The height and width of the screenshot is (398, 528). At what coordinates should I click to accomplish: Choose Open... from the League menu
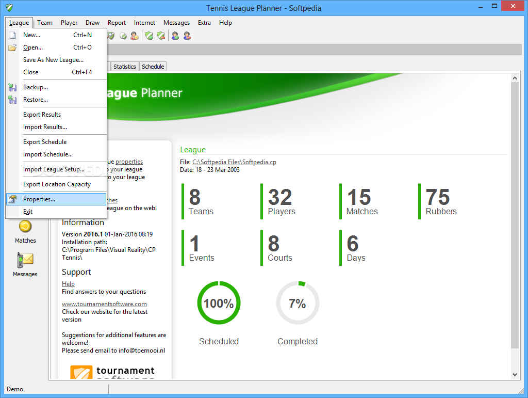56,47
